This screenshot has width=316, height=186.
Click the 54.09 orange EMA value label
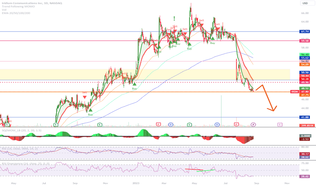305,65
